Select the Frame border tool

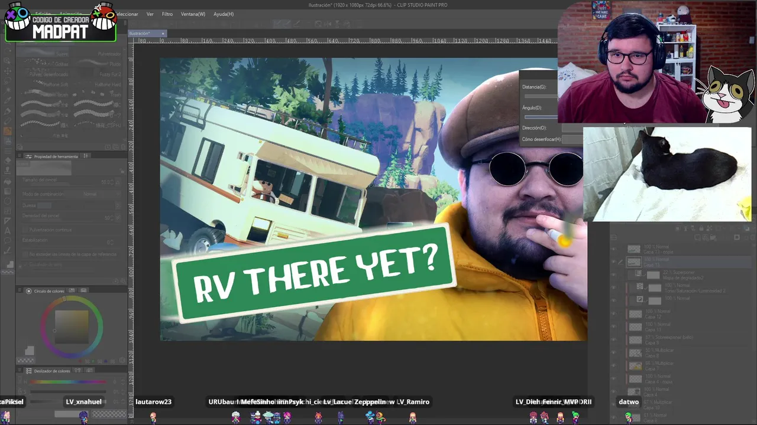click(x=7, y=210)
